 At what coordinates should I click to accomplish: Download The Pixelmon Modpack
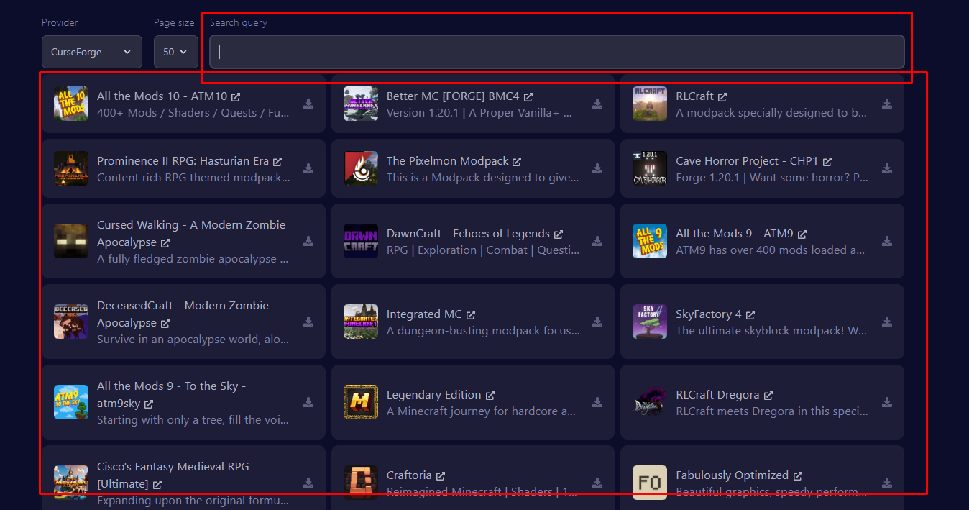[597, 168]
